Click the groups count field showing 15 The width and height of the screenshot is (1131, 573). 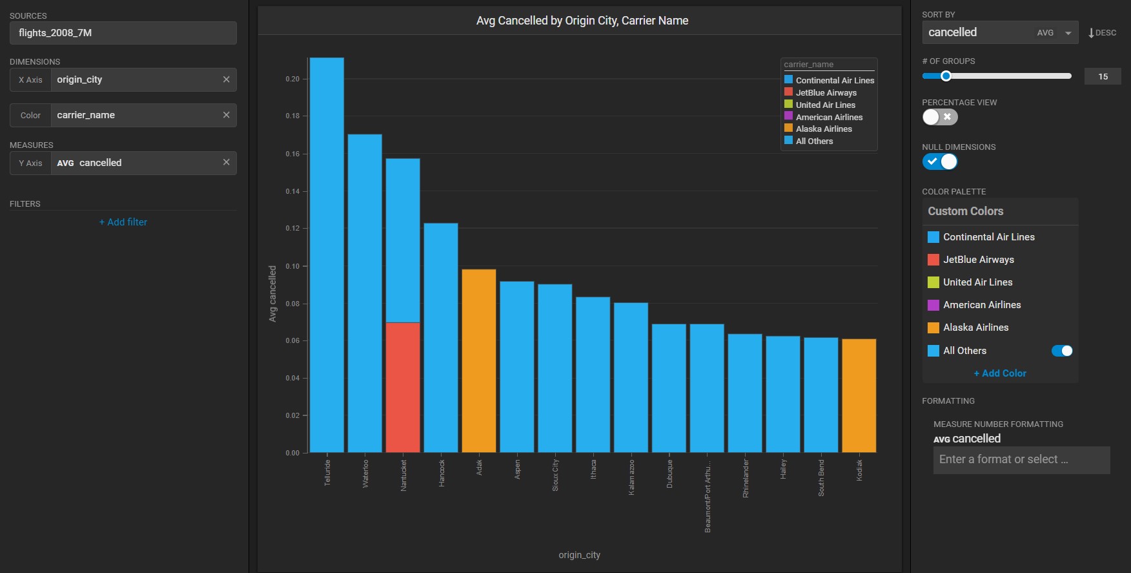click(x=1102, y=76)
